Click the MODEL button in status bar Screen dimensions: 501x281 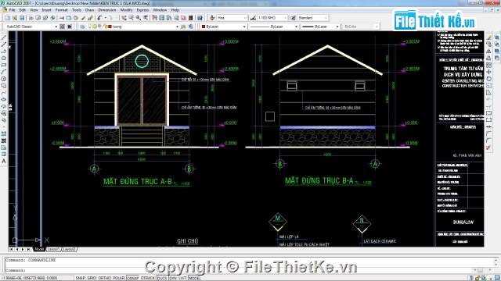[195, 278]
